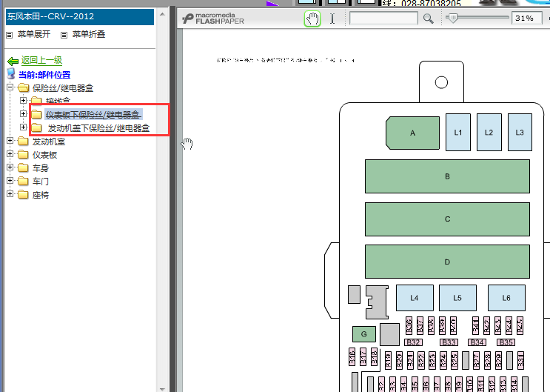Image resolution: width=550 pixels, height=392 pixels.
Task: Click the 发动机盖下保险丝/继电器盒 folder icon
Action: point(36,128)
